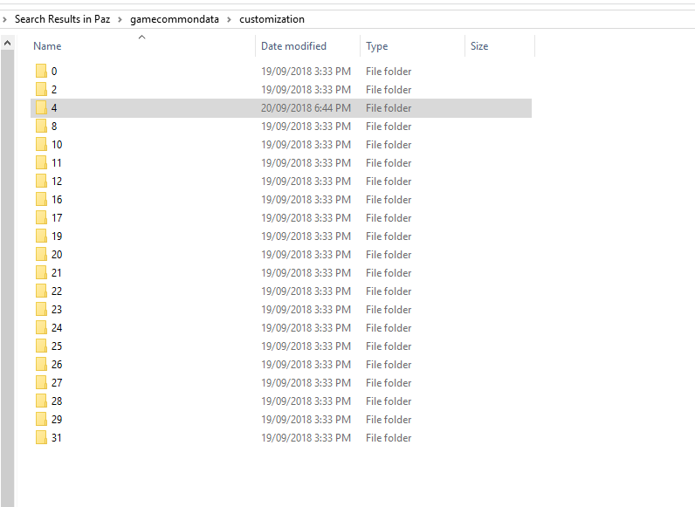Sort files by the Name column header
Viewport: 695px width, 507px height.
tap(47, 46)
